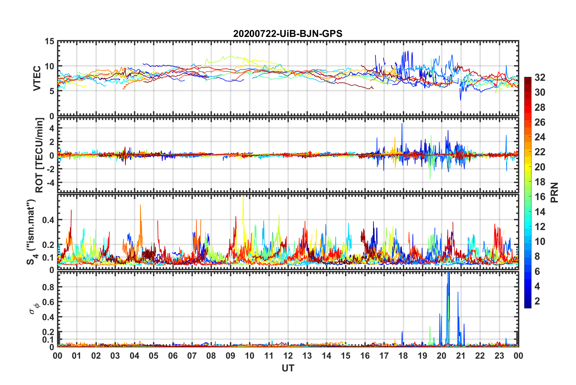576x385 pixels.
Task: Select the VTEC y-axis label
Action: pyautogui.click(x=37, y=78)
